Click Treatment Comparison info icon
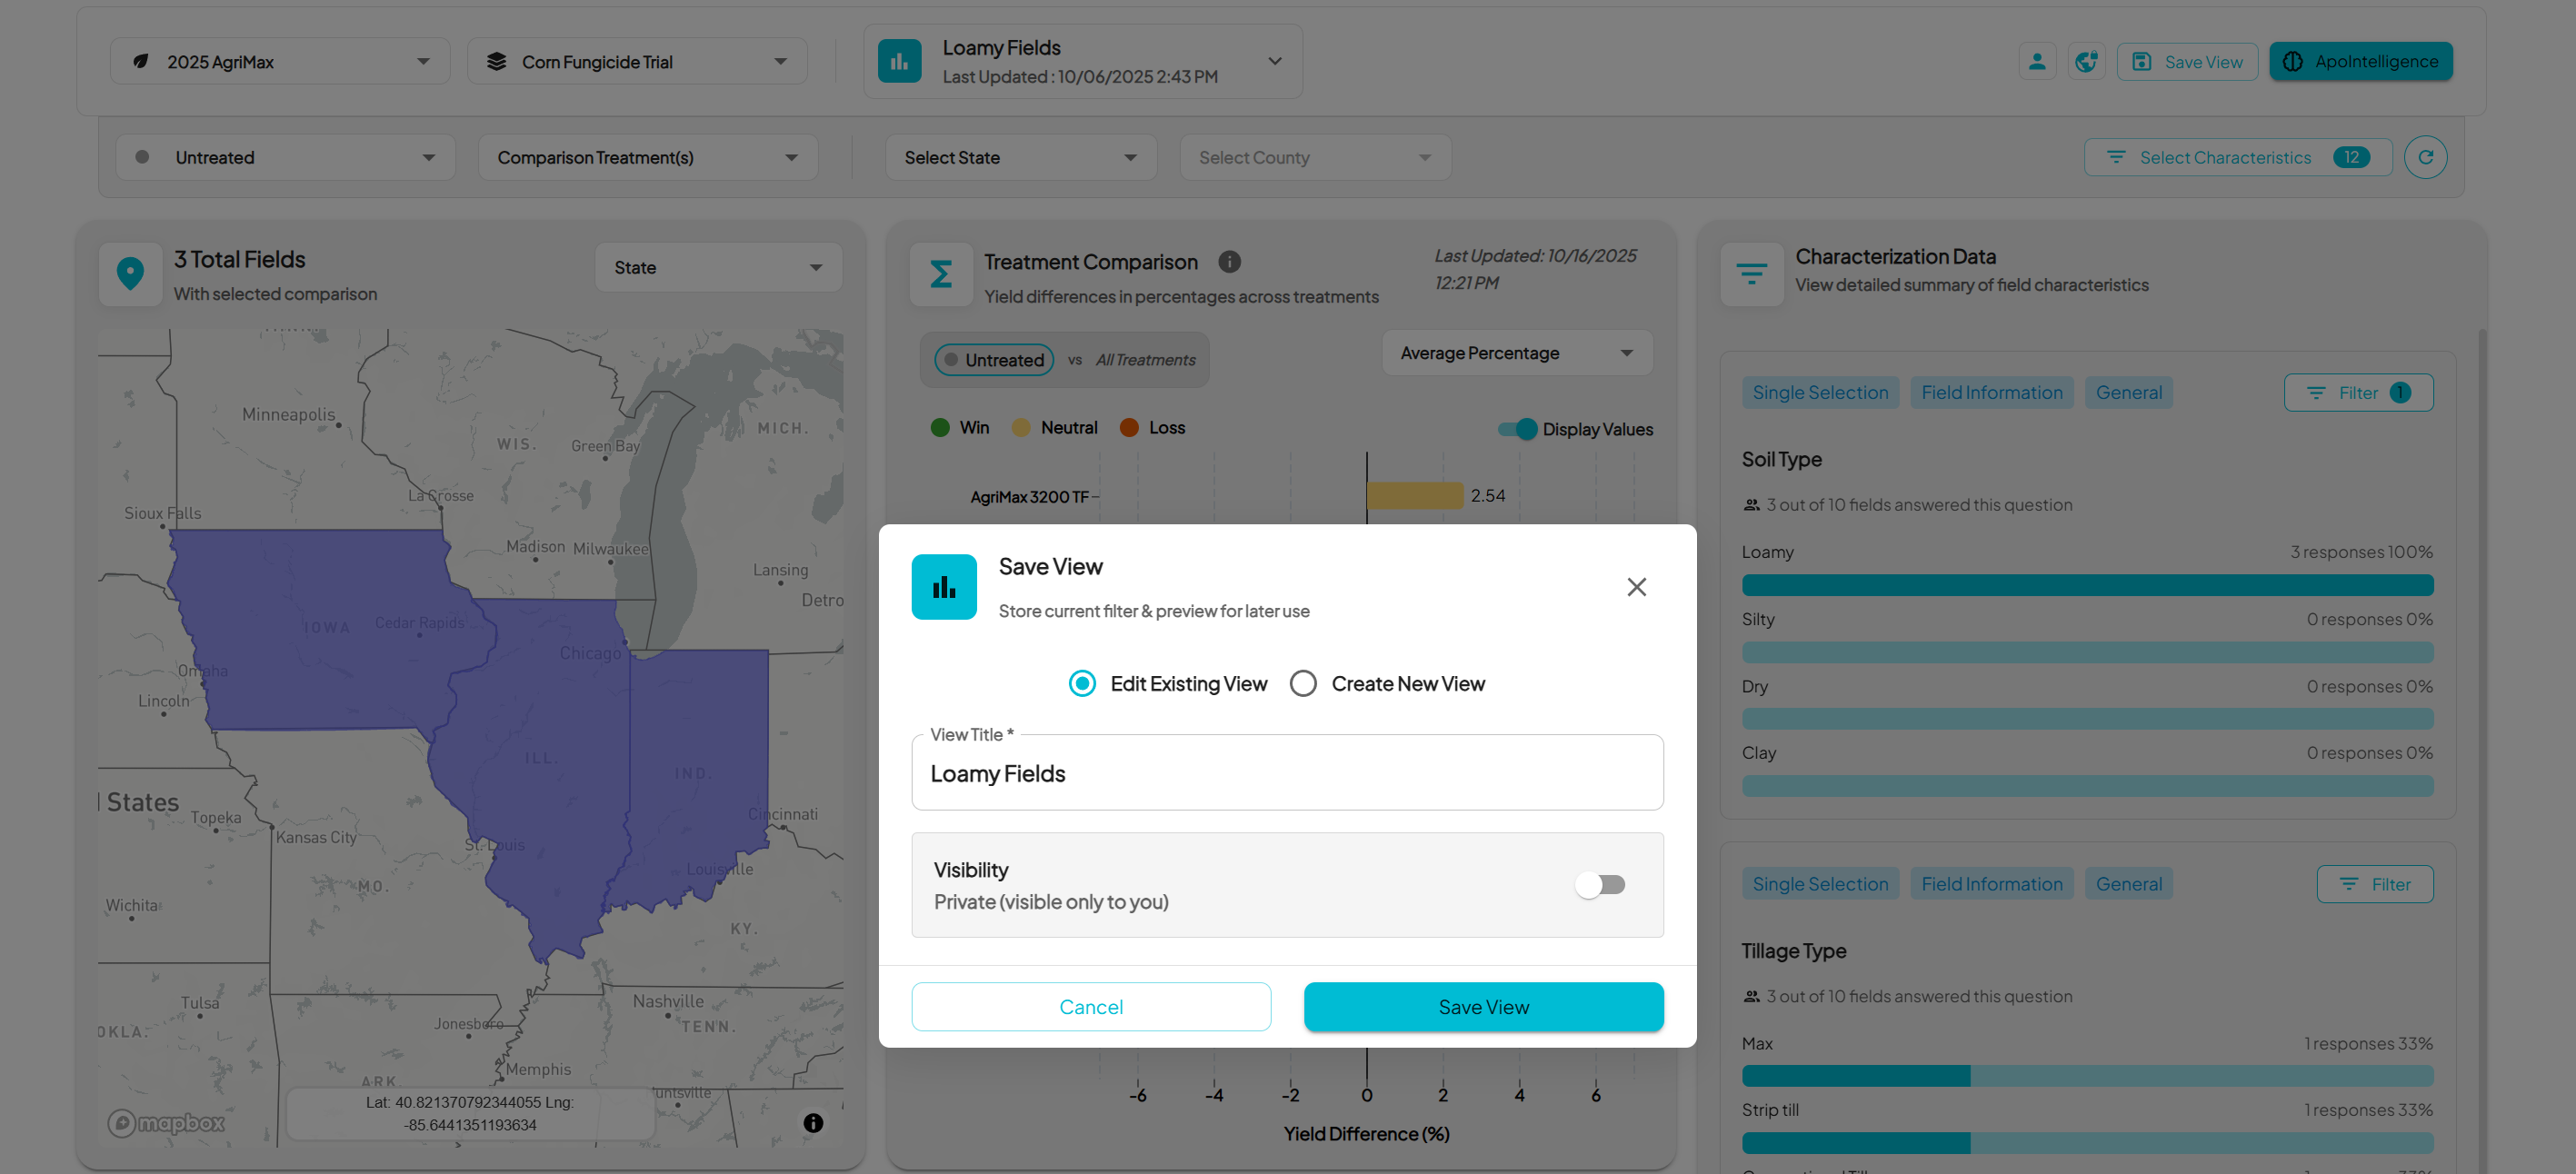Image resolution: width=2576 pixels, height=1174 pixels. (1229, 262)
